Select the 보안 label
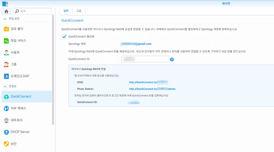Screen dimensions: 274x152 pyautogui.click(x=13, y=144)
